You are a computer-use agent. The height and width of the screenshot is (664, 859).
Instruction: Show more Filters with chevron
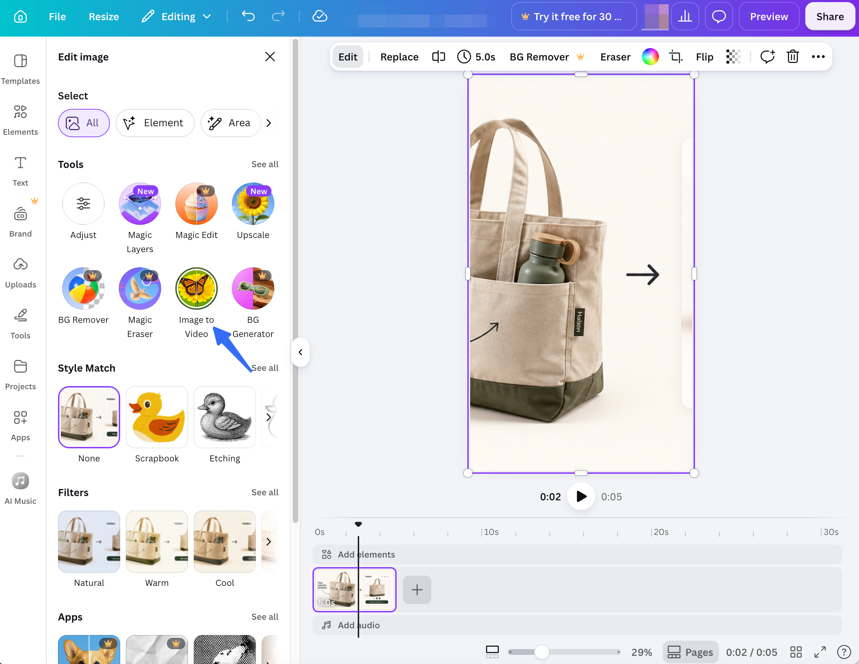269,542
